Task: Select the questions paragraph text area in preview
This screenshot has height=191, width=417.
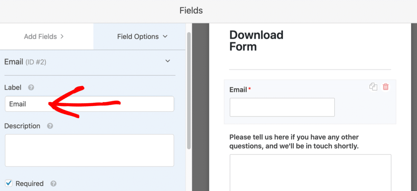Action: click(x=310, y=172)
